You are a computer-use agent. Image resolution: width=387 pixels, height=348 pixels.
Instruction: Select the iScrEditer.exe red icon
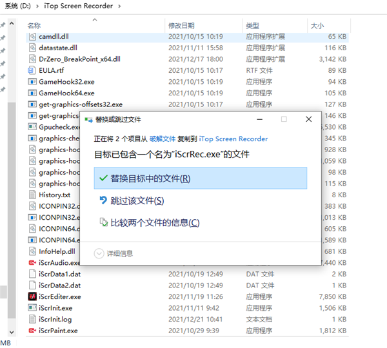click(32, 296)
